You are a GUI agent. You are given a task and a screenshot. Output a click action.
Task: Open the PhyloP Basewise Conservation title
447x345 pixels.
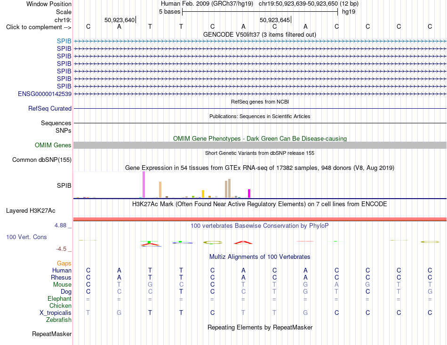point(259,226)
